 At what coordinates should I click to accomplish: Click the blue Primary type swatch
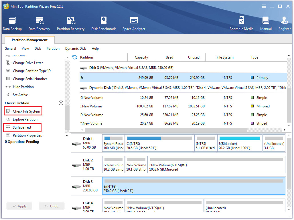tap(252, 77)
